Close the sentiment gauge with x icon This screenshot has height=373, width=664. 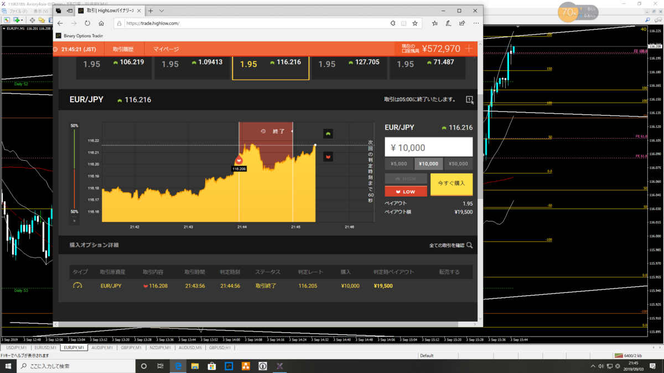pyautogui.click(x=74, y=220)
